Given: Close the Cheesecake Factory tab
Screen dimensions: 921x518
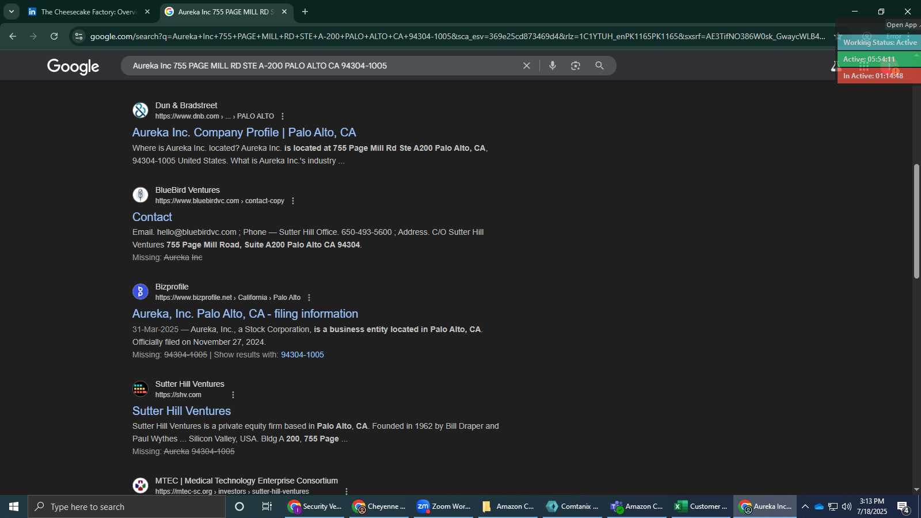Looking at the screenshot, I should pos(147,12).
